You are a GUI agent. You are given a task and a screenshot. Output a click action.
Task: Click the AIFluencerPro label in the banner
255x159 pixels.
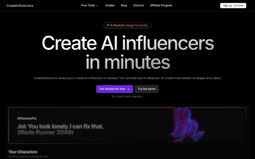pyautogui.click(x=27, y=119)
